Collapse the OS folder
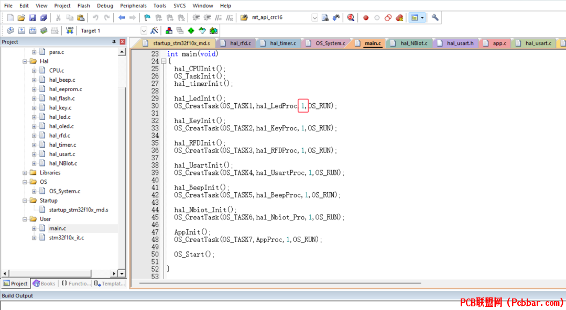The height and width of the screenshot is (310, 566). [x=25, y=182]
